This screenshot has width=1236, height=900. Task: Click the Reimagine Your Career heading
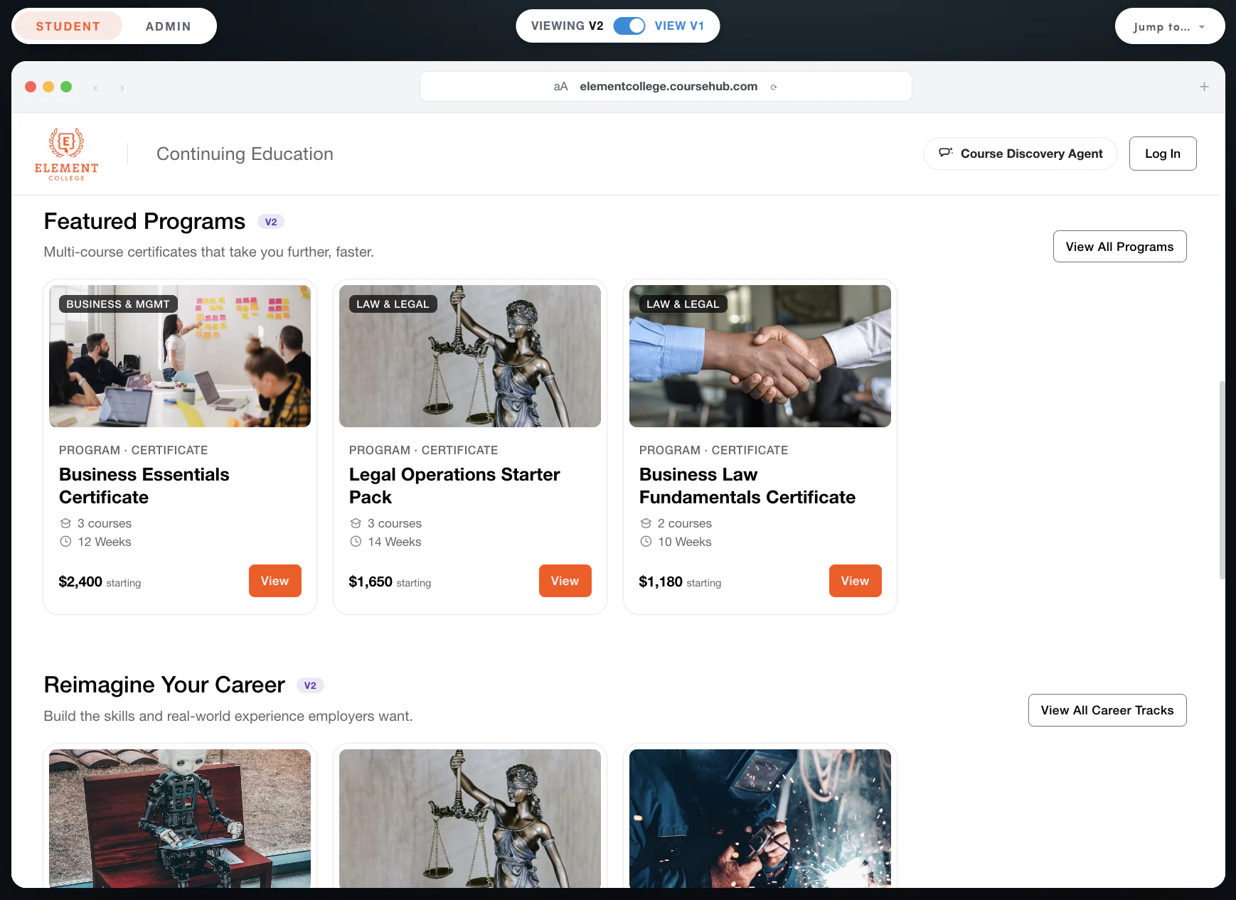164,685
